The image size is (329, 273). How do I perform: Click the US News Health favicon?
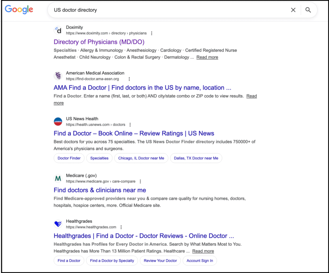pyautogui.click(x=58, y=122)
